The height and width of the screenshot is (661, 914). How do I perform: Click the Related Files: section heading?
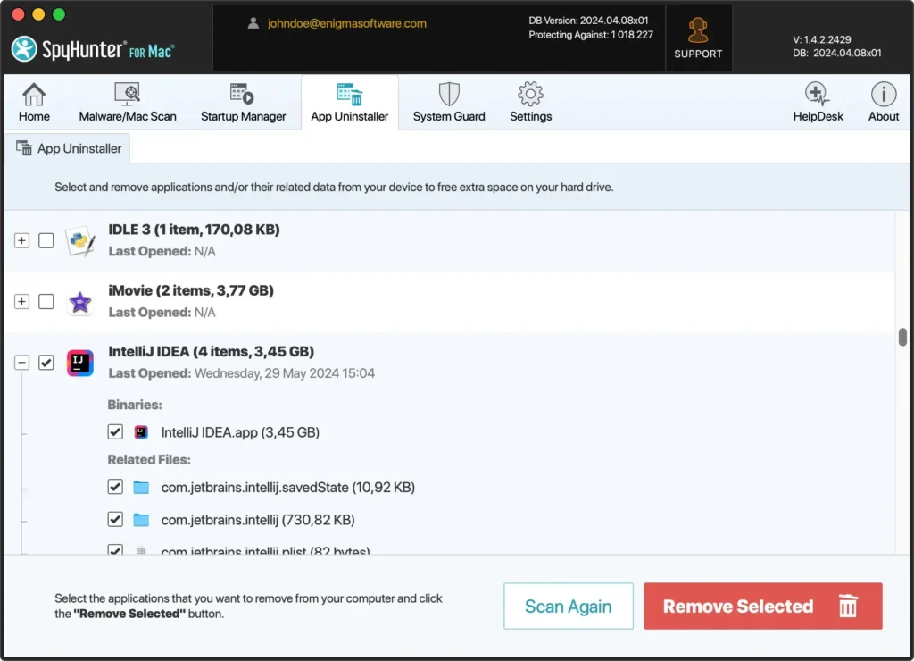[x=149, y=460]
